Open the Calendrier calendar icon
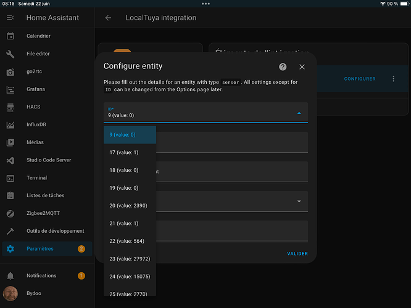The height and width of the screenshot is (308, 411). pos(10,36)
